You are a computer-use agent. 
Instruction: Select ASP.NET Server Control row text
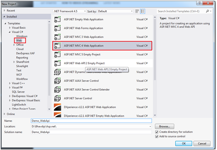tap(78, 98)
